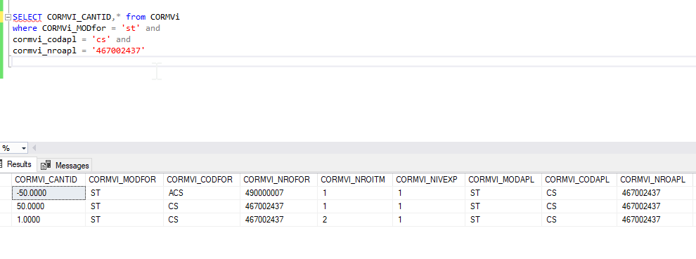Click the Messages tab icon
696x259 pixels.
click(x=46, y=166)
